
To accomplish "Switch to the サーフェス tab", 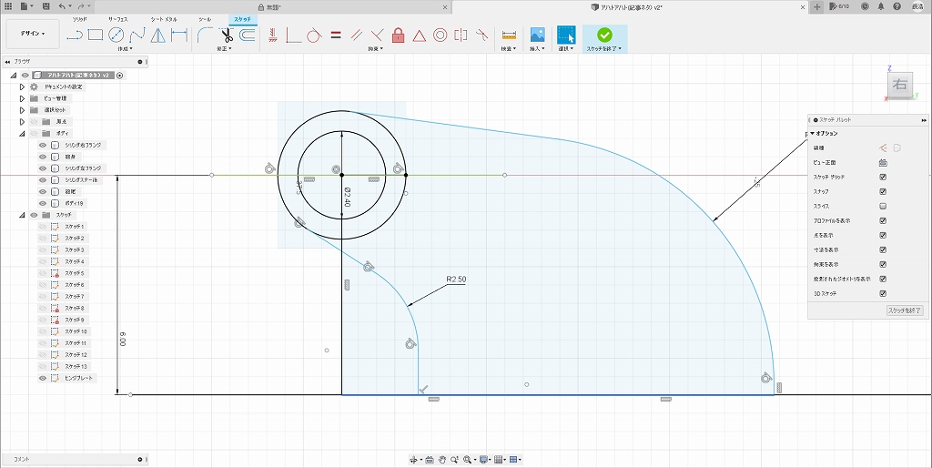I will point(118,18).
